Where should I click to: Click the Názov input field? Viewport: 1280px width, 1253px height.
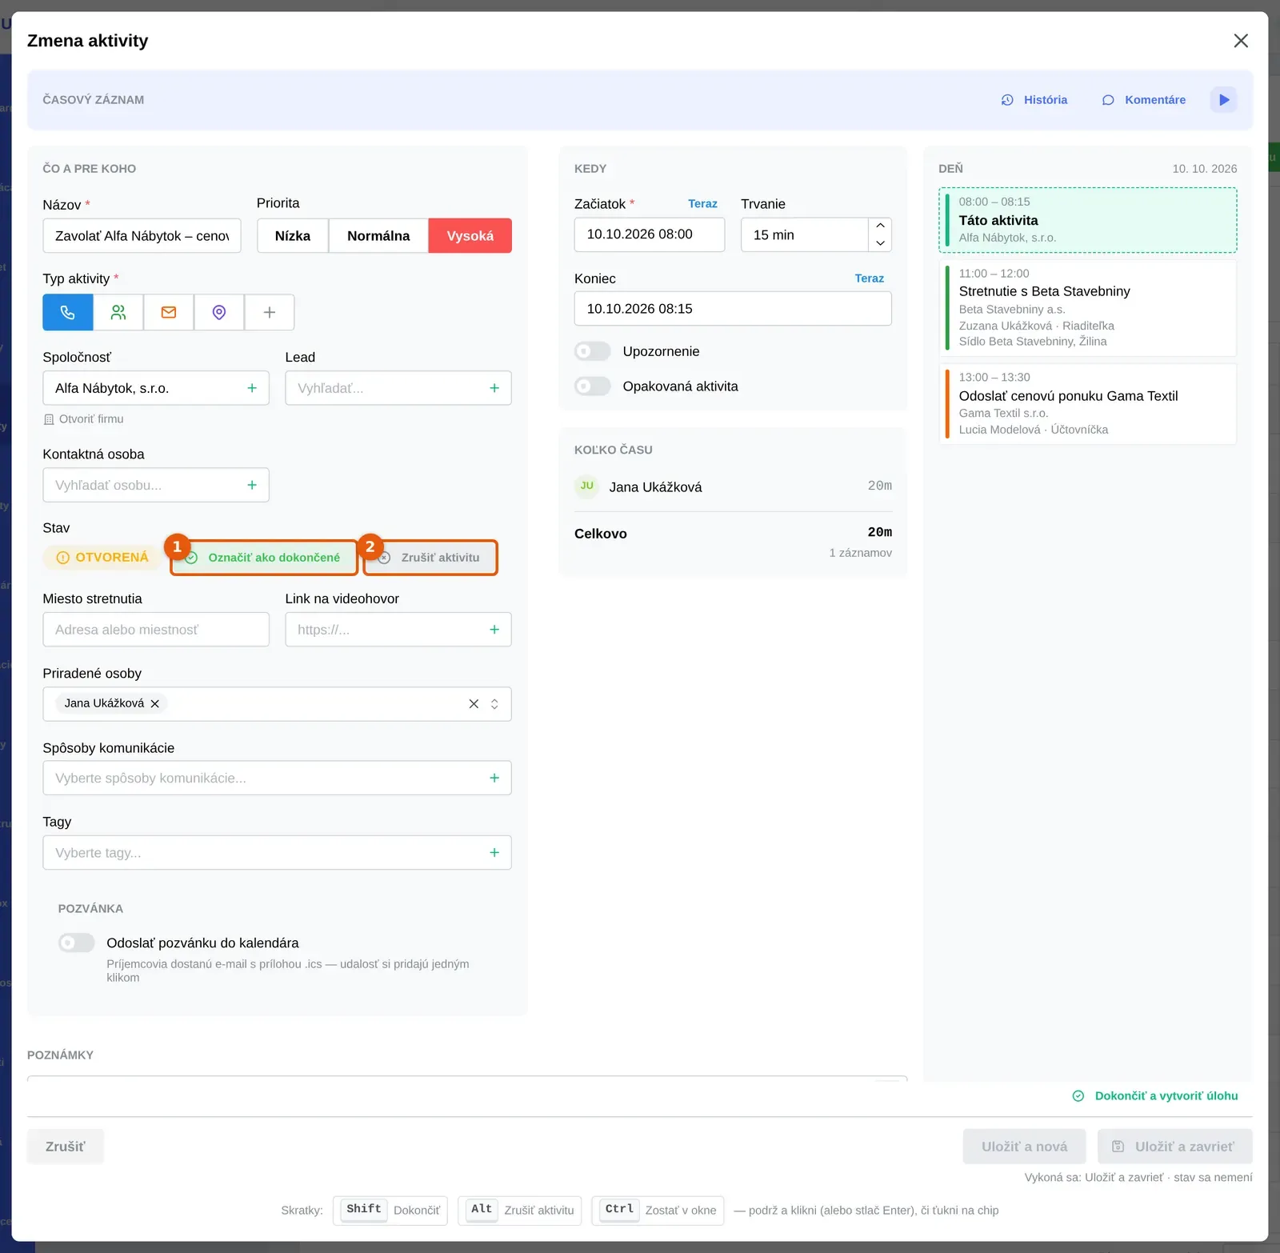tap(142, 236)
